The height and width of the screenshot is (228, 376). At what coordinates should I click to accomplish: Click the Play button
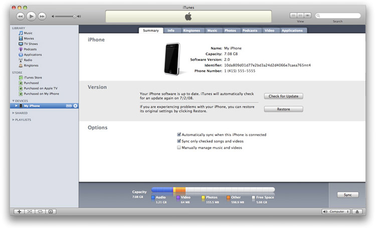point(31,16)
